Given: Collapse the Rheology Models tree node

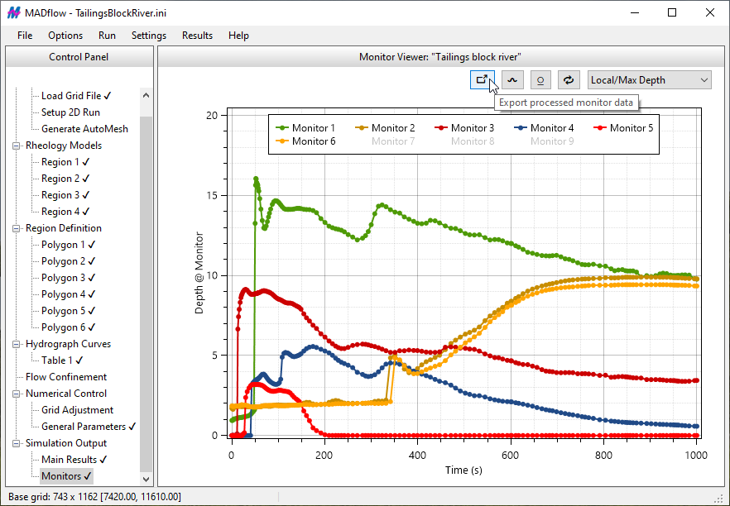Looking at the screenshot, I should tap(17, 146).
